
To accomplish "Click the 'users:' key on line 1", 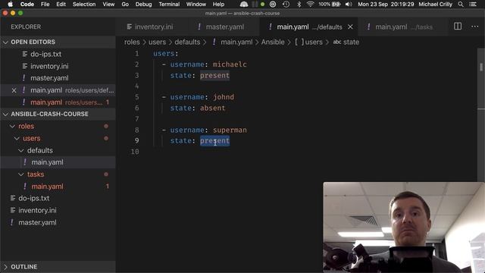I will pos(166,54).
